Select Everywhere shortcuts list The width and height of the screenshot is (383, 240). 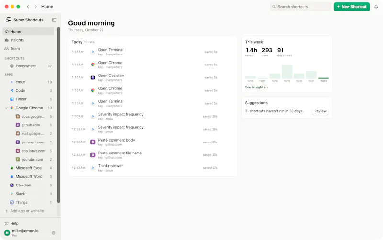click(x=28, y=66)
